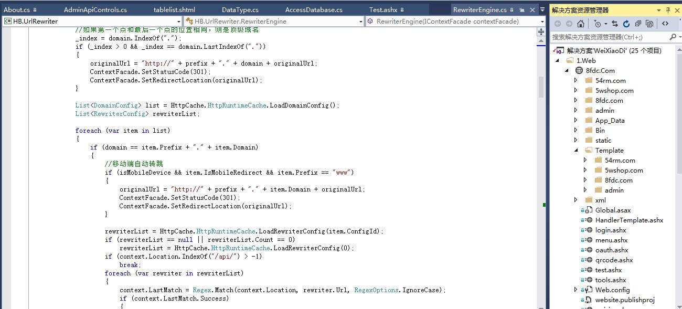Screen dimensions: 682x309
Task: Collapse all nodes in Solution Explorer
Action: [638, 24]
